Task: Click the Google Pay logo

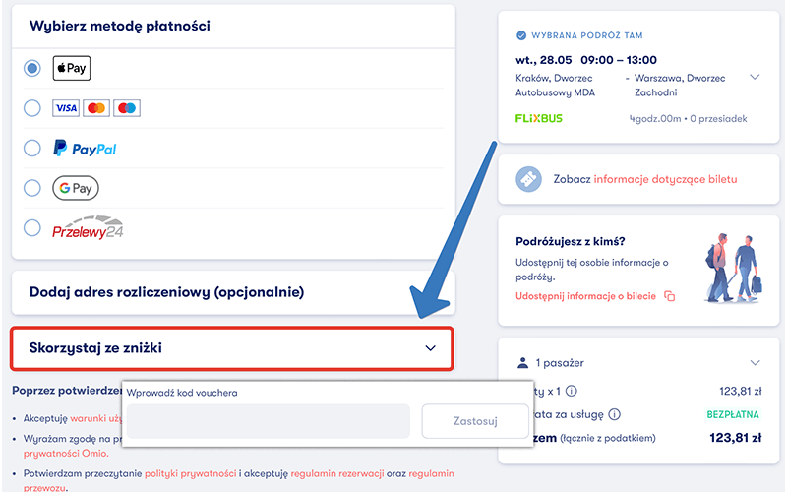Action: (x=76, y=188)
